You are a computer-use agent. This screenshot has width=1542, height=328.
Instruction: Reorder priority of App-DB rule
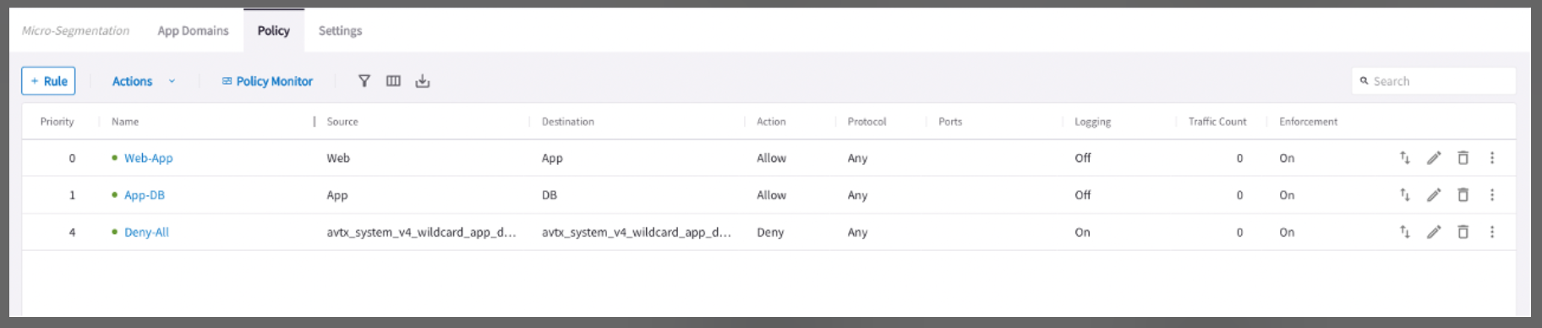1404,195
